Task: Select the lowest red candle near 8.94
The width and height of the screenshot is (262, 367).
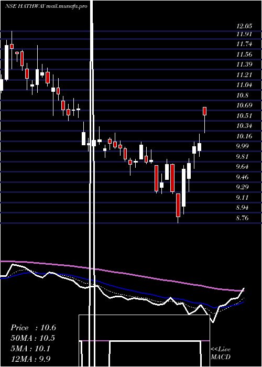Action: click(x=178, y=206)
